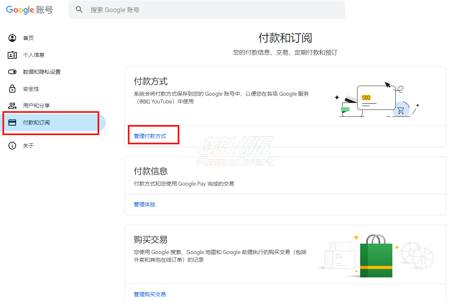Click the 安全性 lock icon
The image size is (471, 302).
[x=12, y=89]
